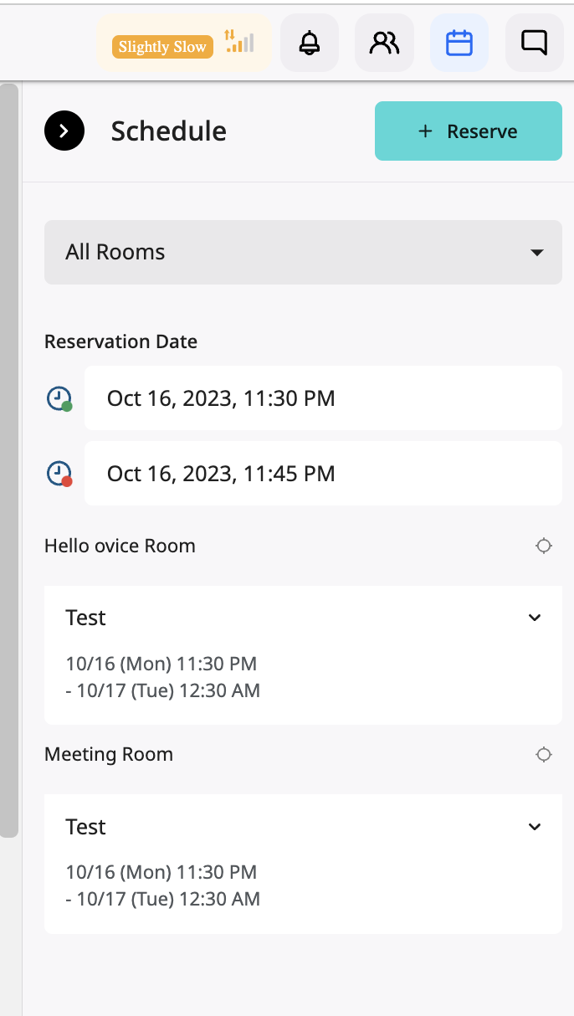Click start time clock icon with green dot

[59, 398]
